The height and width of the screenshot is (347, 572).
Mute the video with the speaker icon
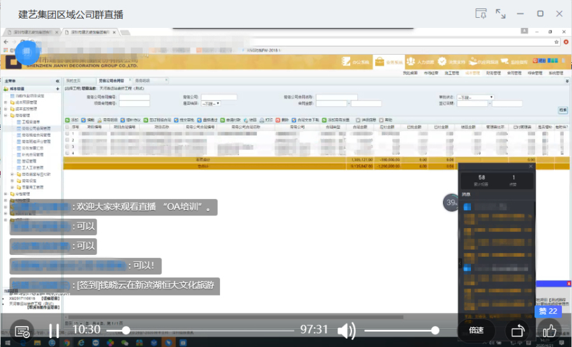tap(346, 330)
